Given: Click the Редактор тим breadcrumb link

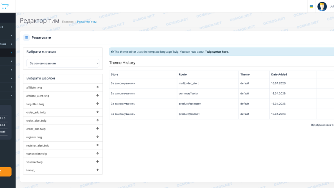Looking at the screenshot, I should click(87, 22).
